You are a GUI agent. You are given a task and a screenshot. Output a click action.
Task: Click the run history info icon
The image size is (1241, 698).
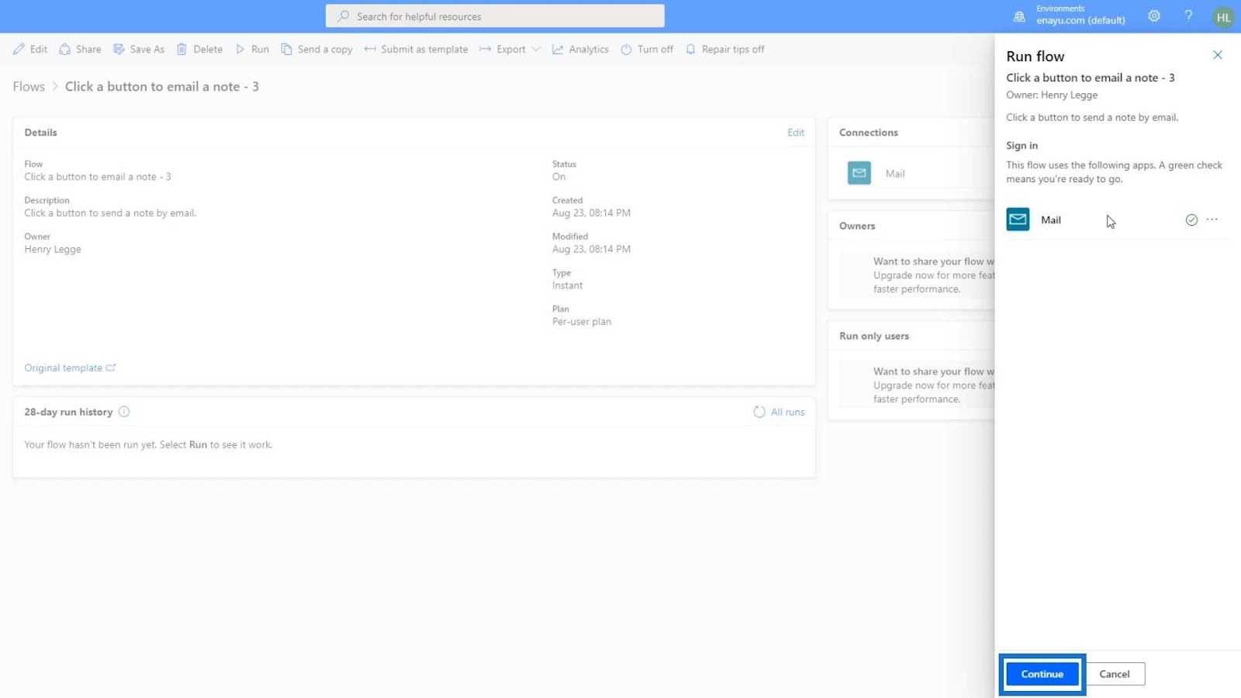[124, 412]
